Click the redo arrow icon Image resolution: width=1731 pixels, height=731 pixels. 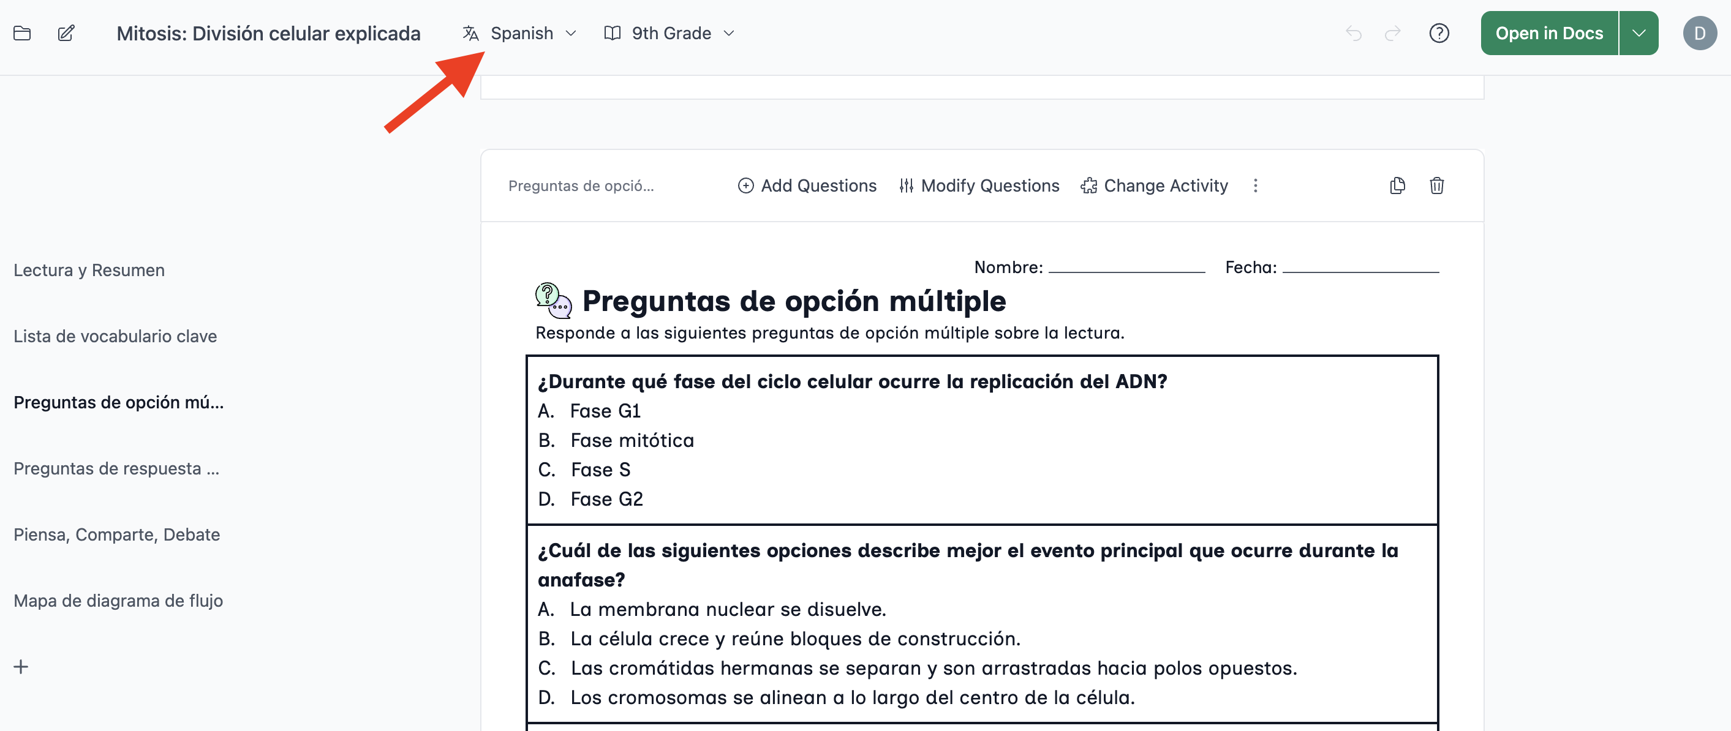[x=1393, y=33]
